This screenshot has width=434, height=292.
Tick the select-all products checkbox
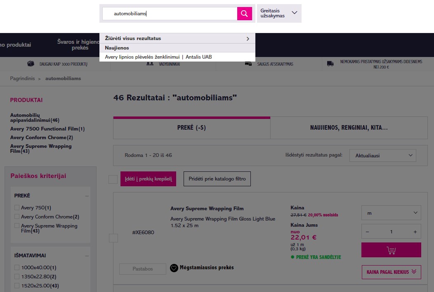coord(113,179)
